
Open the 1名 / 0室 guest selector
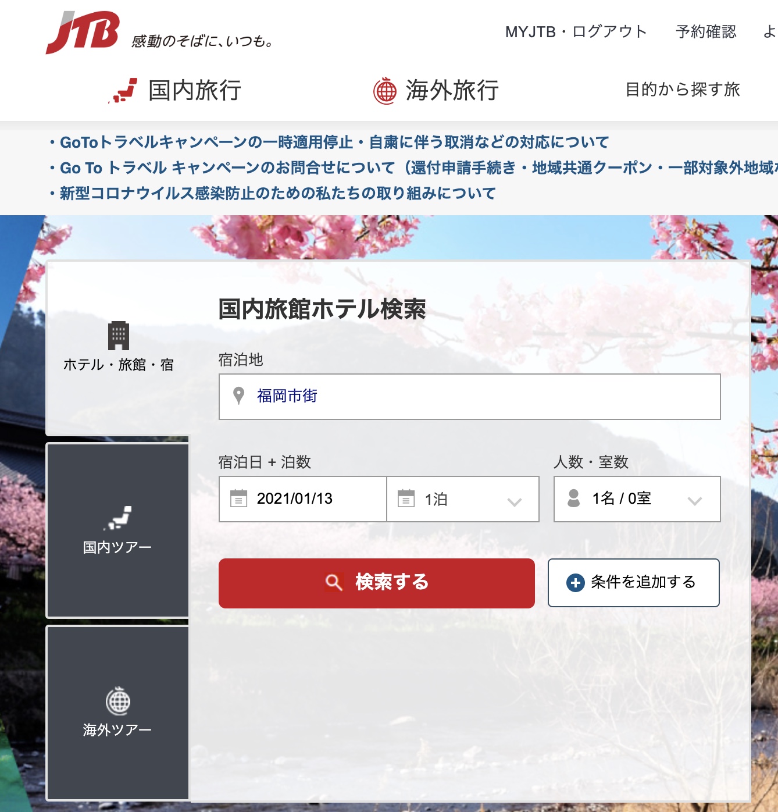click(637, 498)
